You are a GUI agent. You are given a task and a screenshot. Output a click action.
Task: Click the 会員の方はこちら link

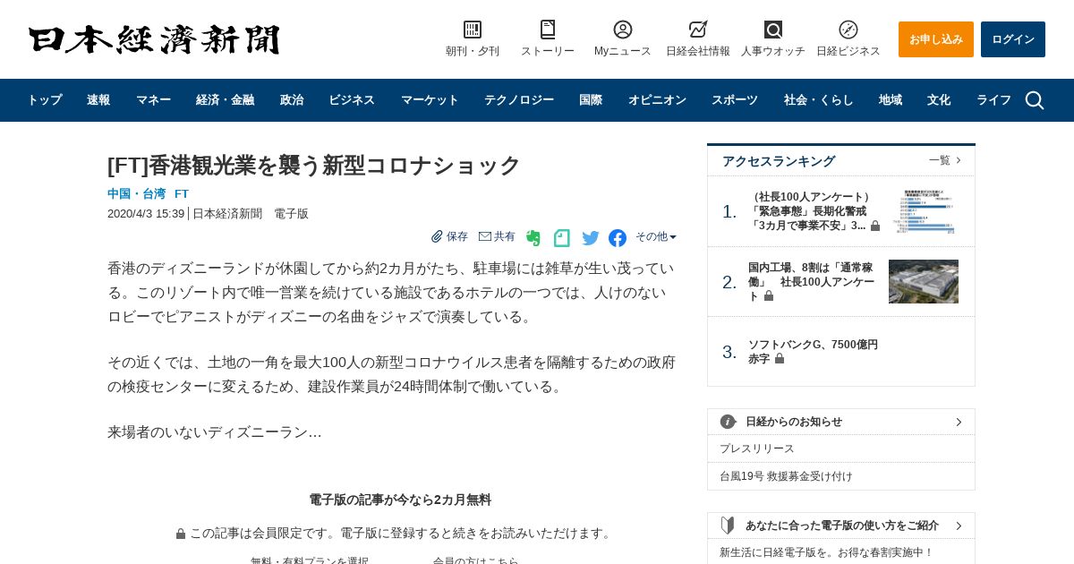click(x=476, y=560)
